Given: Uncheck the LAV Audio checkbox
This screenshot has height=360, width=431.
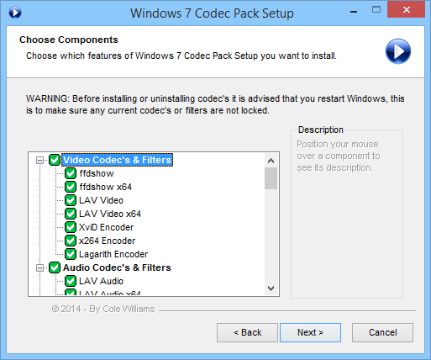Looking at the screenshot, I should pyautogui.click(x=71, y=281).
